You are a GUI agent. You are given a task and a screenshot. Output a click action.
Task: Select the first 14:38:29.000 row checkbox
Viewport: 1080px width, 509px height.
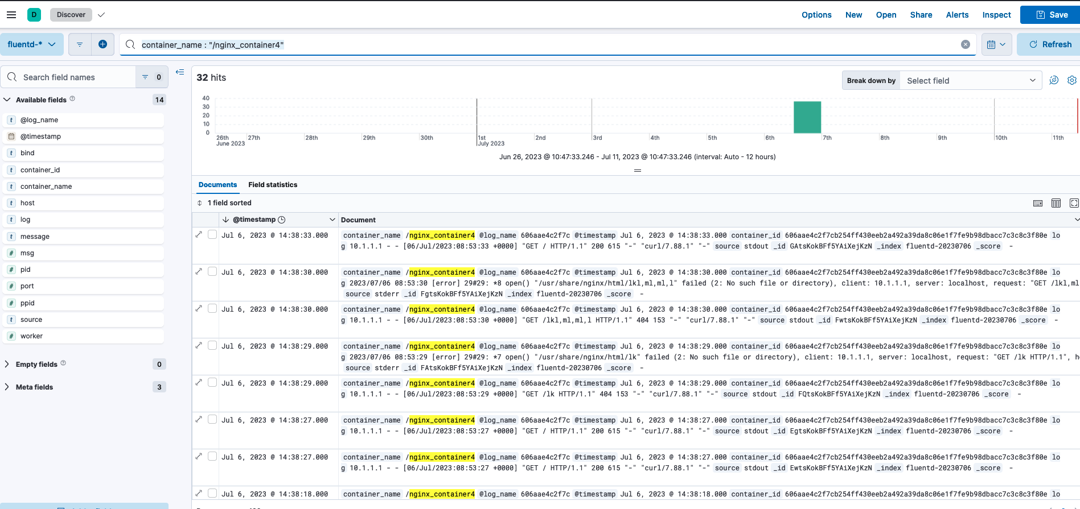[x=212, y=345]
